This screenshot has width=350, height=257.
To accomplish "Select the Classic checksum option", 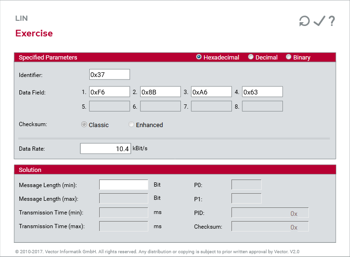I will coord(84,125).
